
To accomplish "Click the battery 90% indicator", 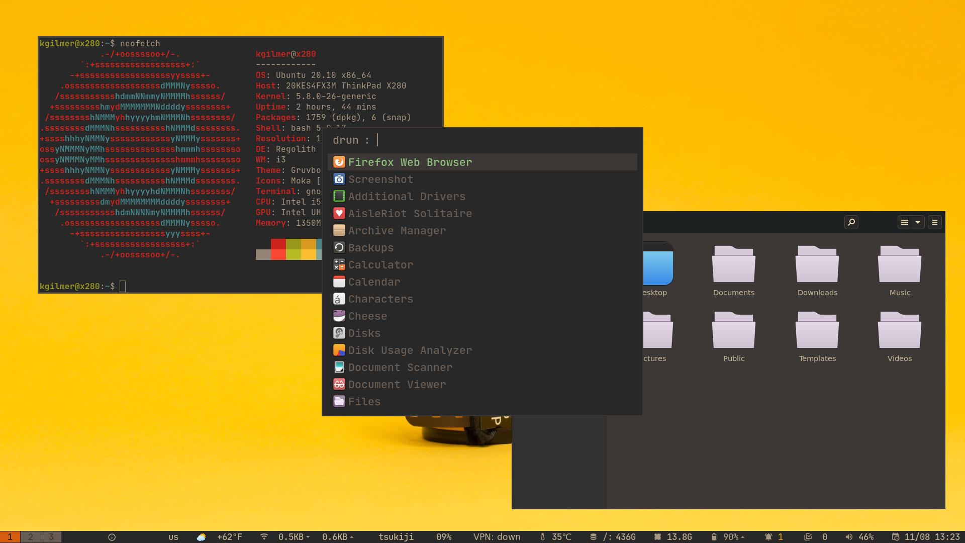I will pos(728,537).
